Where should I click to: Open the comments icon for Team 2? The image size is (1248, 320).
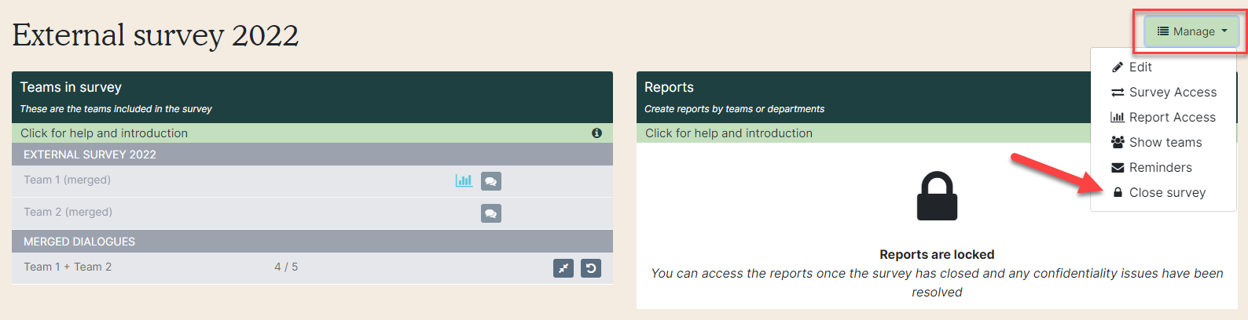(491, 213)
